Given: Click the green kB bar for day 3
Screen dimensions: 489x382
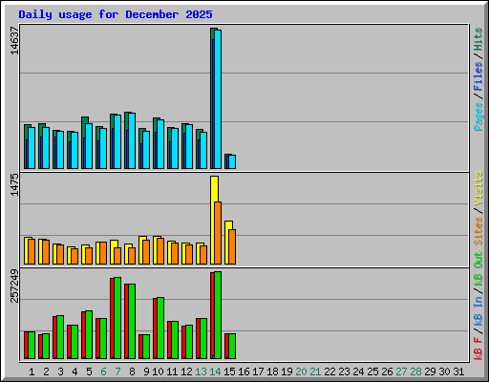Looking at the screenshot, I should pos(60,337).
